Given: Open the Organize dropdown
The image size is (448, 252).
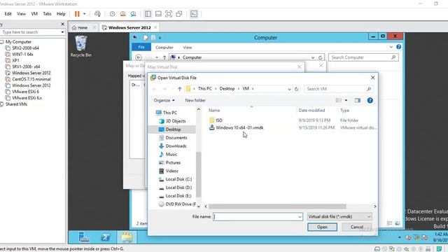Looking at the screenshot, I should point(164,100).
